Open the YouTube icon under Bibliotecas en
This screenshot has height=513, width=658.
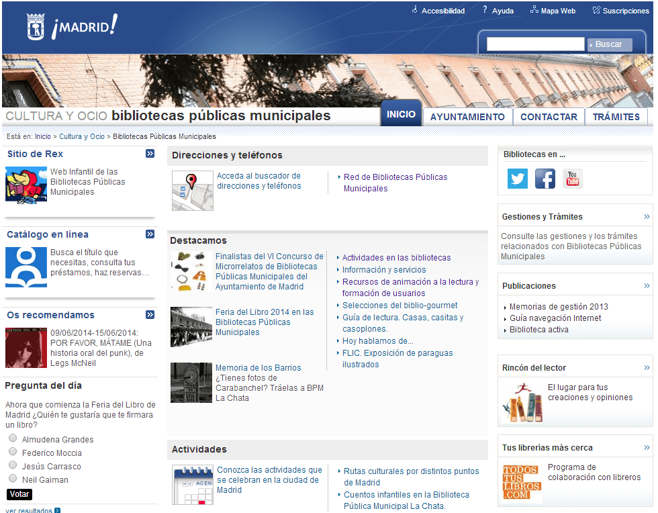click(572, 179)
